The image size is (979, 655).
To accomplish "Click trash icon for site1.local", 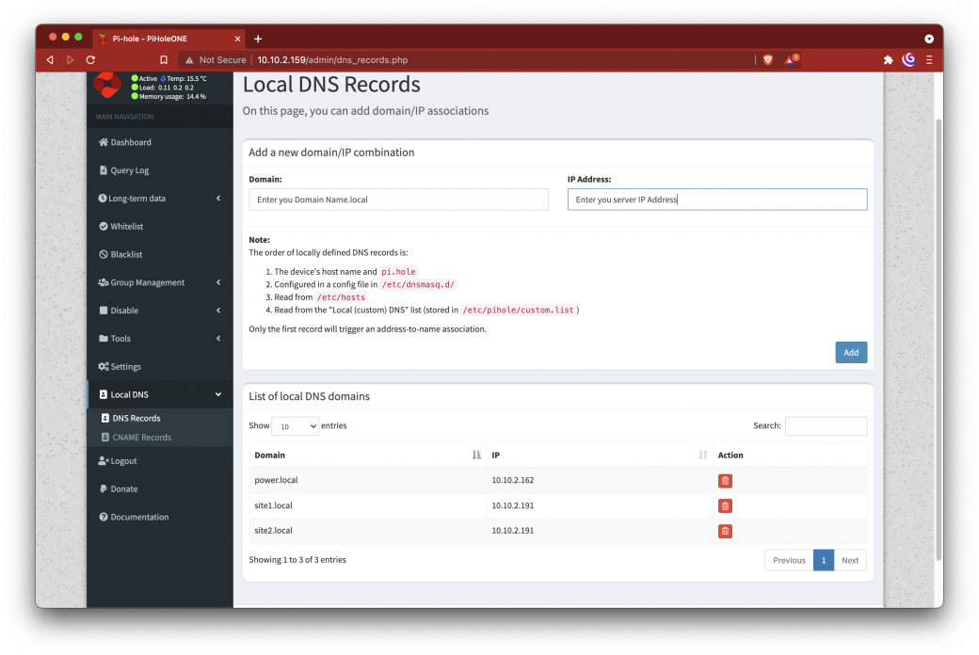I will (725, 505).
